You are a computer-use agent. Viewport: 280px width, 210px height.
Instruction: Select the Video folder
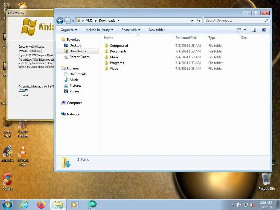point(114,69)
